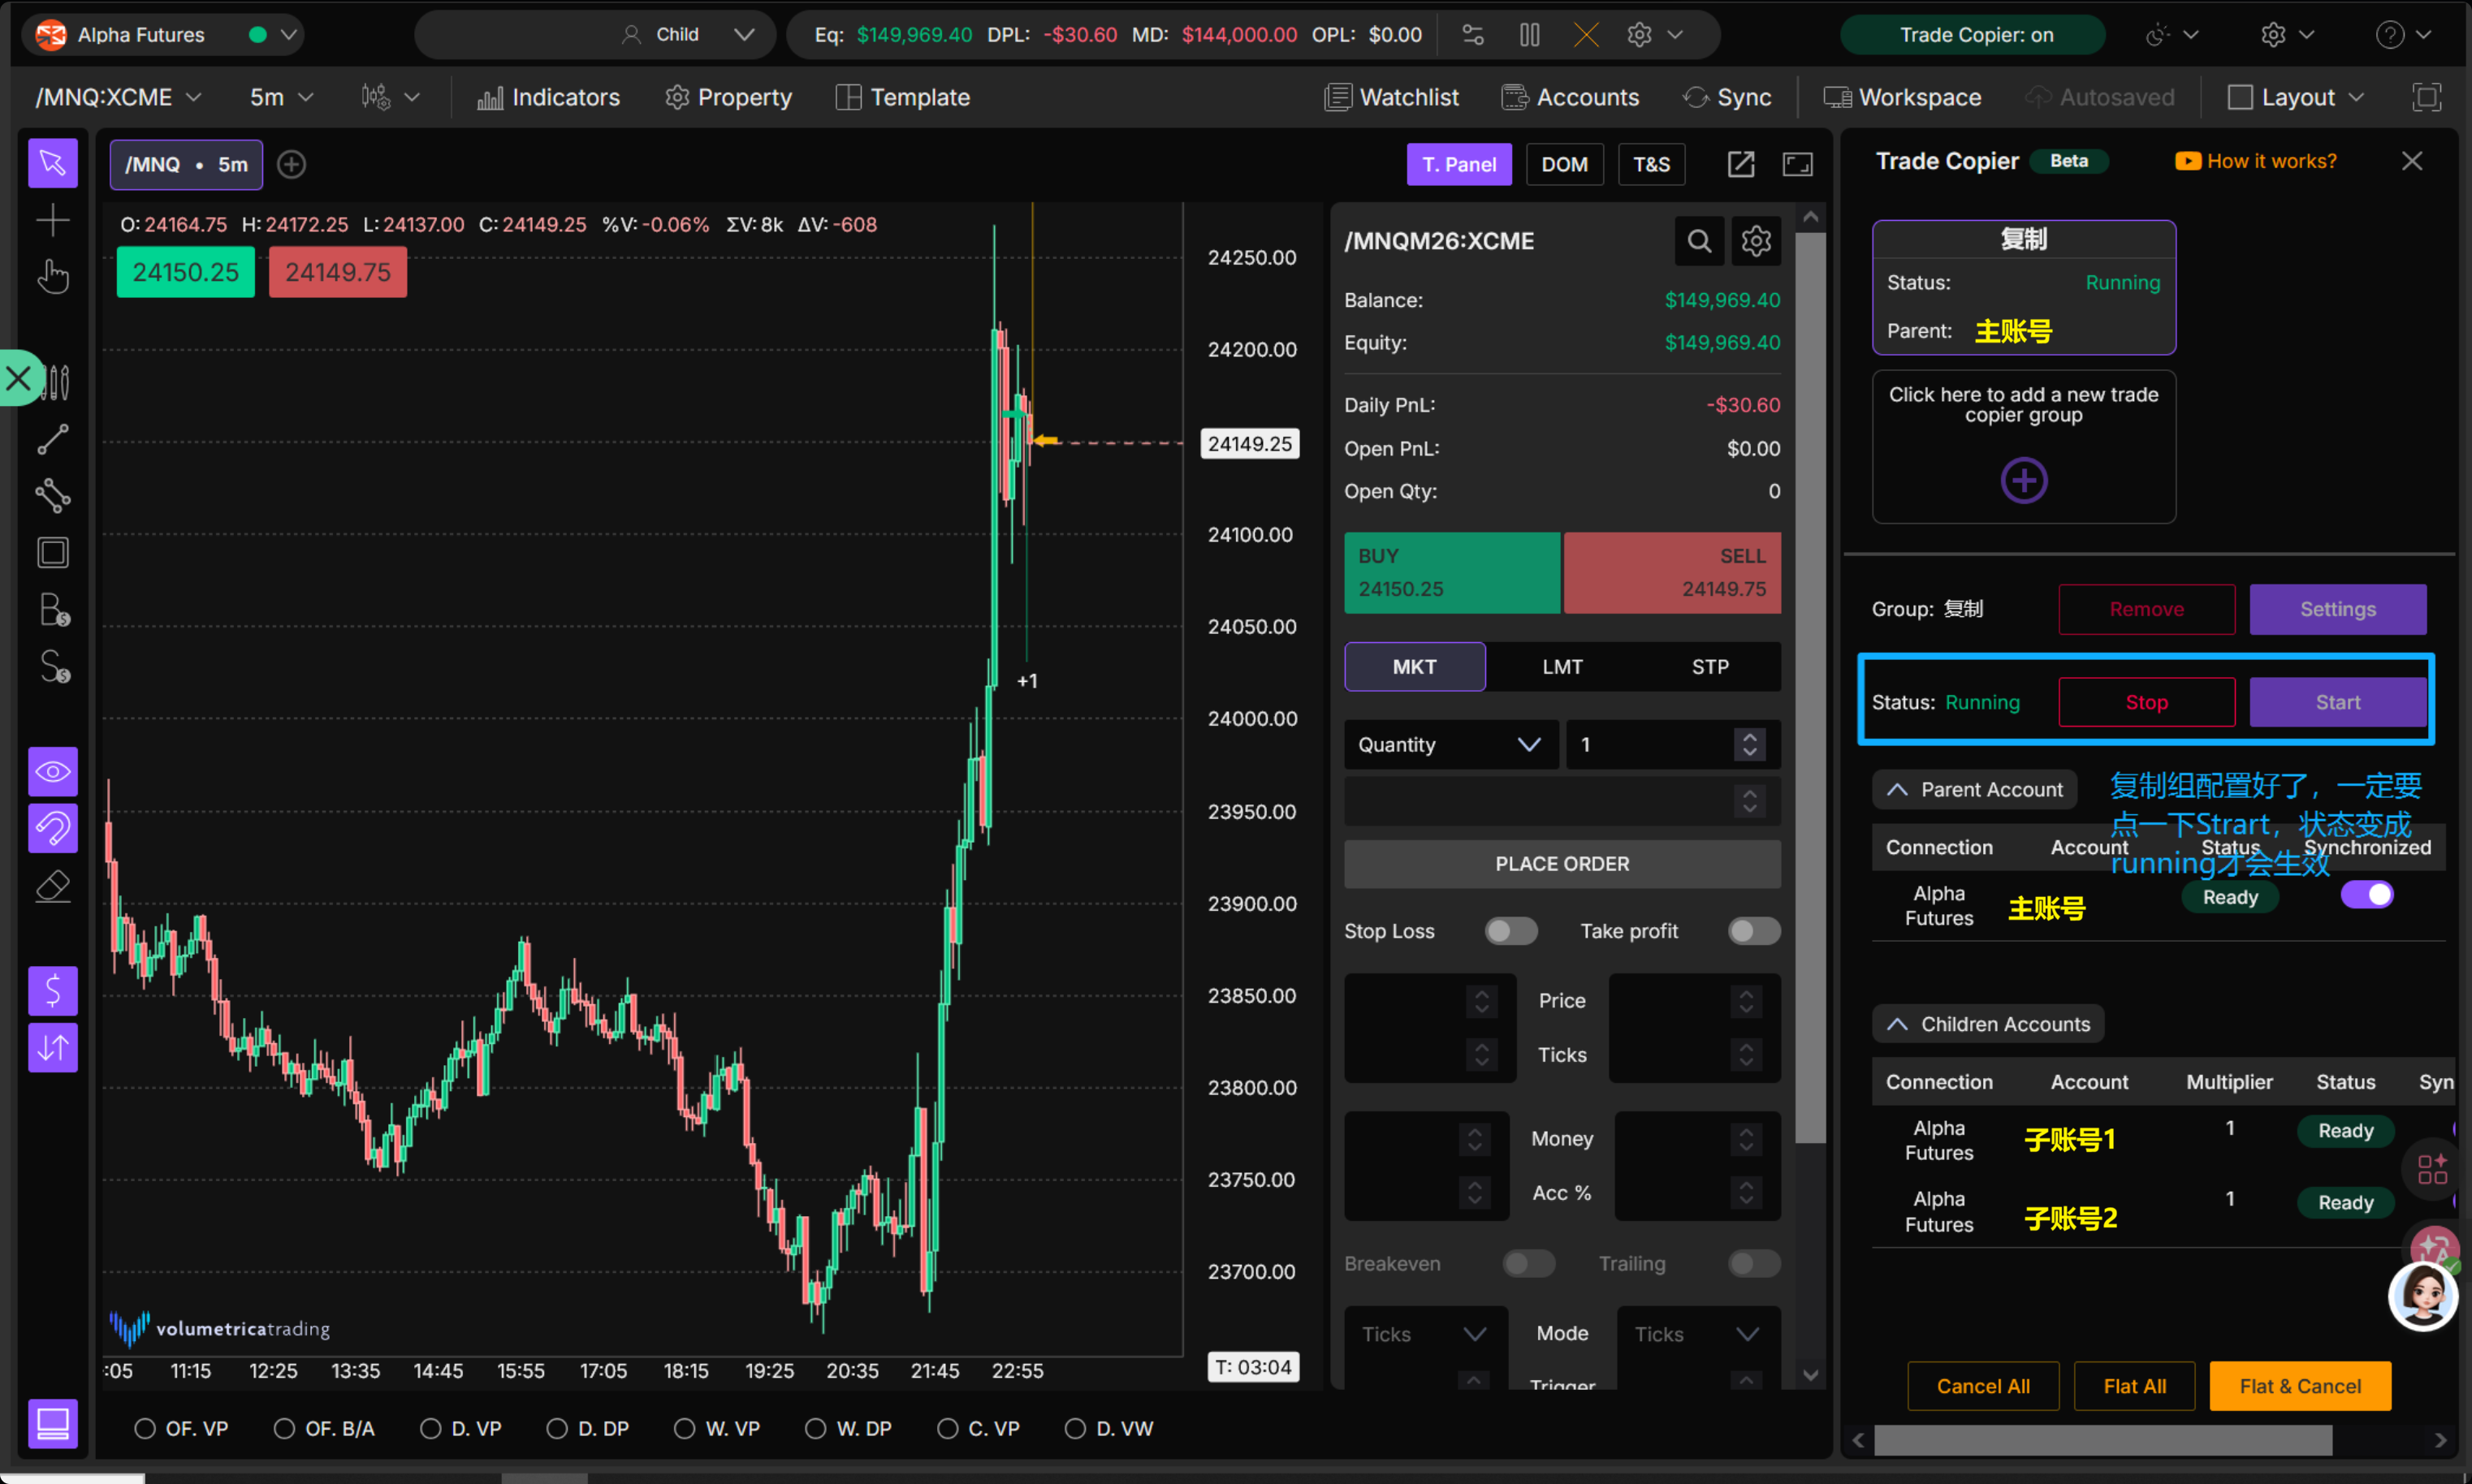The height and width of the screenshot is (1484, 2472).
Task: Select the OF. VP radio option
Action: (x=145, y=1428)
